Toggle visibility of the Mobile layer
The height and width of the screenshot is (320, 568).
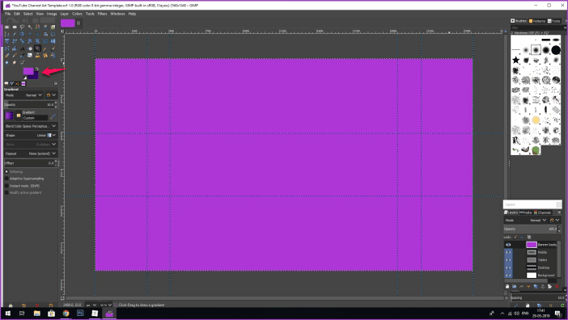tap(508, 252)
